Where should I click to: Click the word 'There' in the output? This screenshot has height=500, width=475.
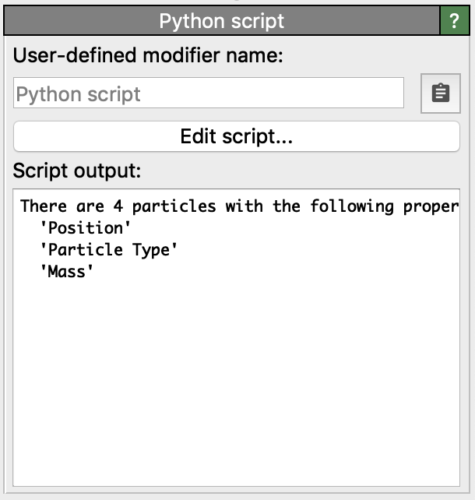point(44,206)
